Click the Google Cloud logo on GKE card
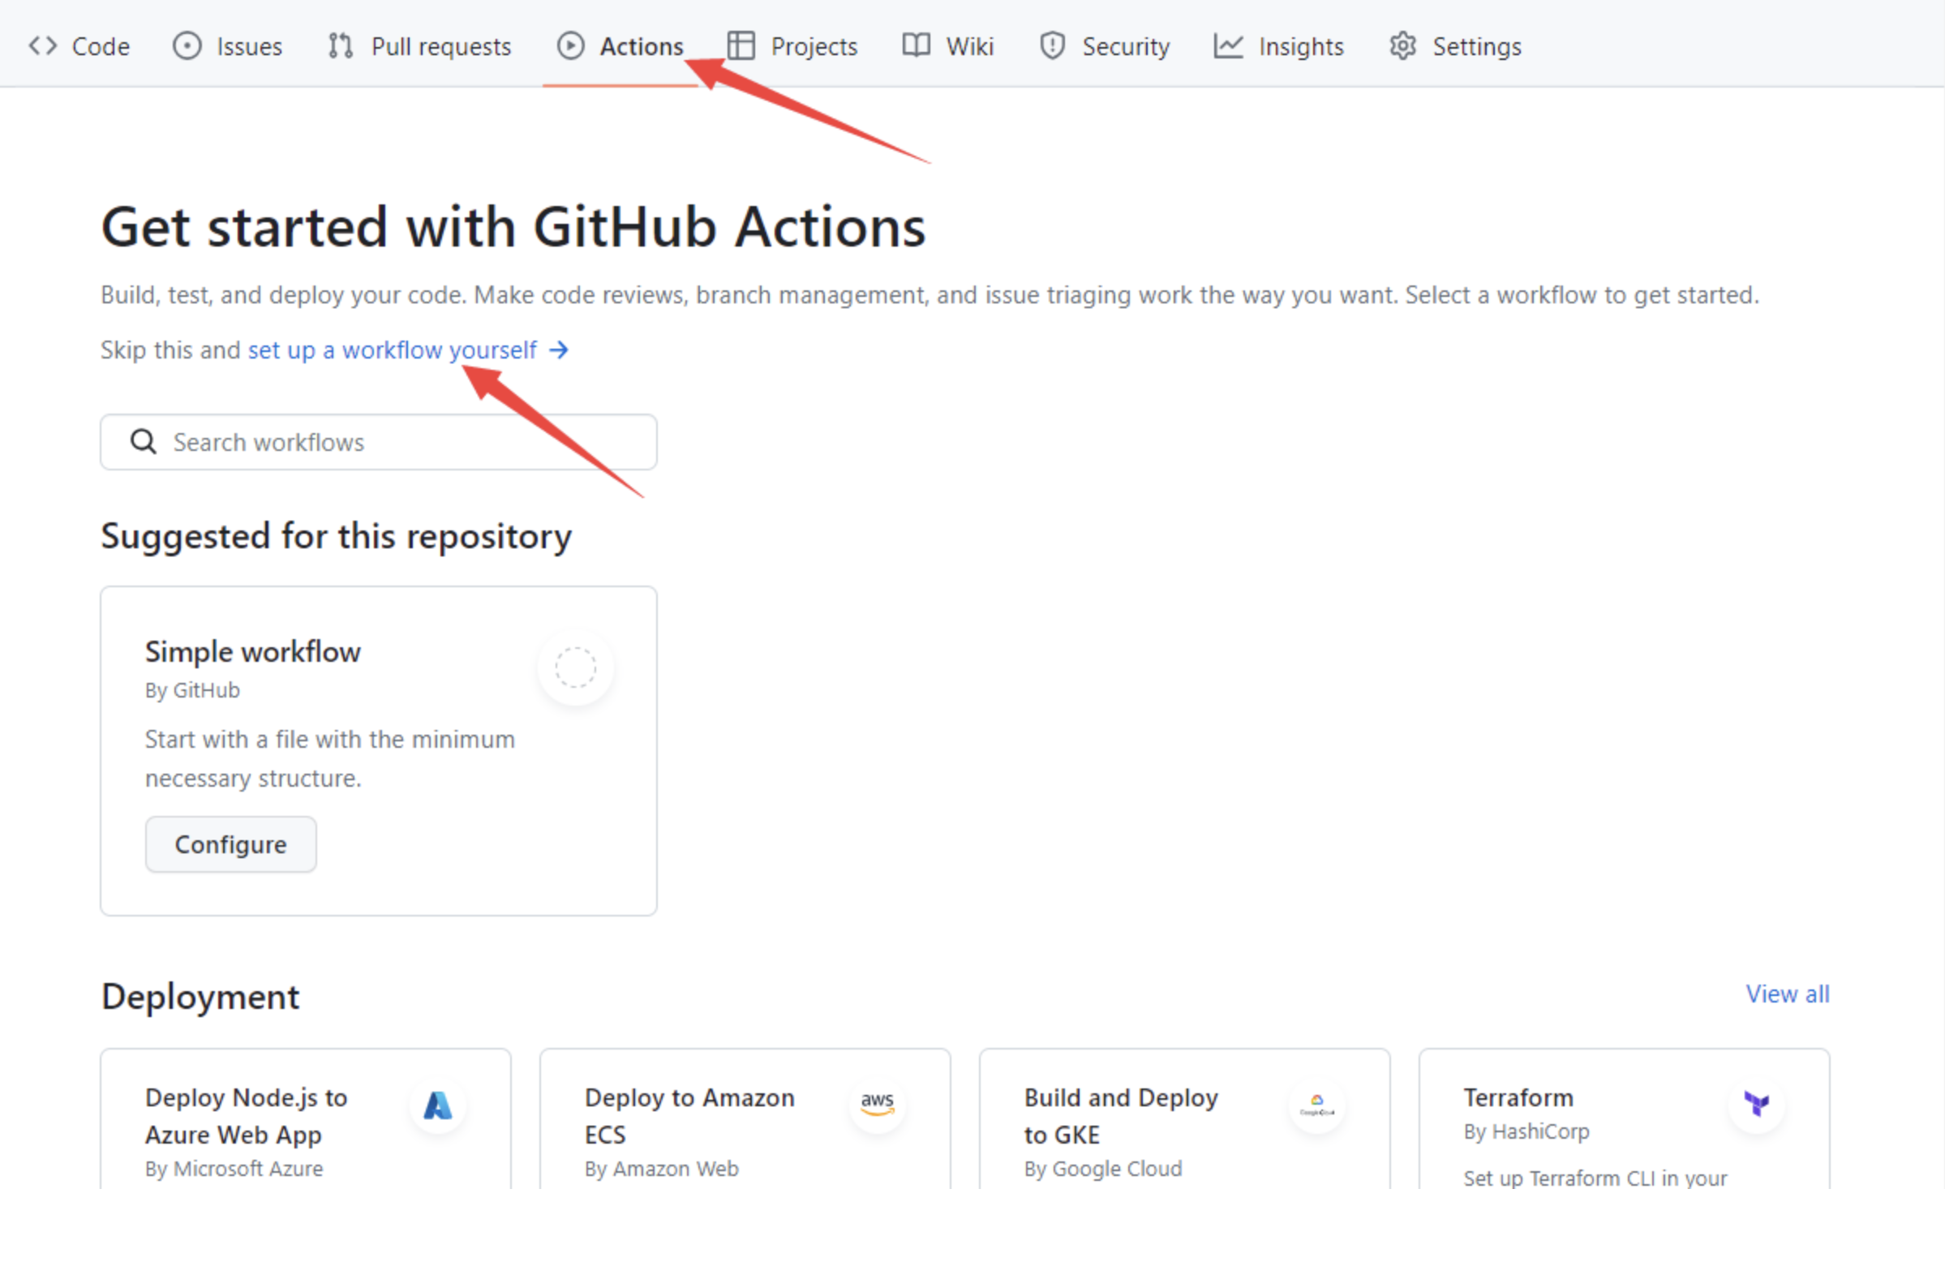The width and height of the screenshot is (1945, 1262). (1316, 1105)
